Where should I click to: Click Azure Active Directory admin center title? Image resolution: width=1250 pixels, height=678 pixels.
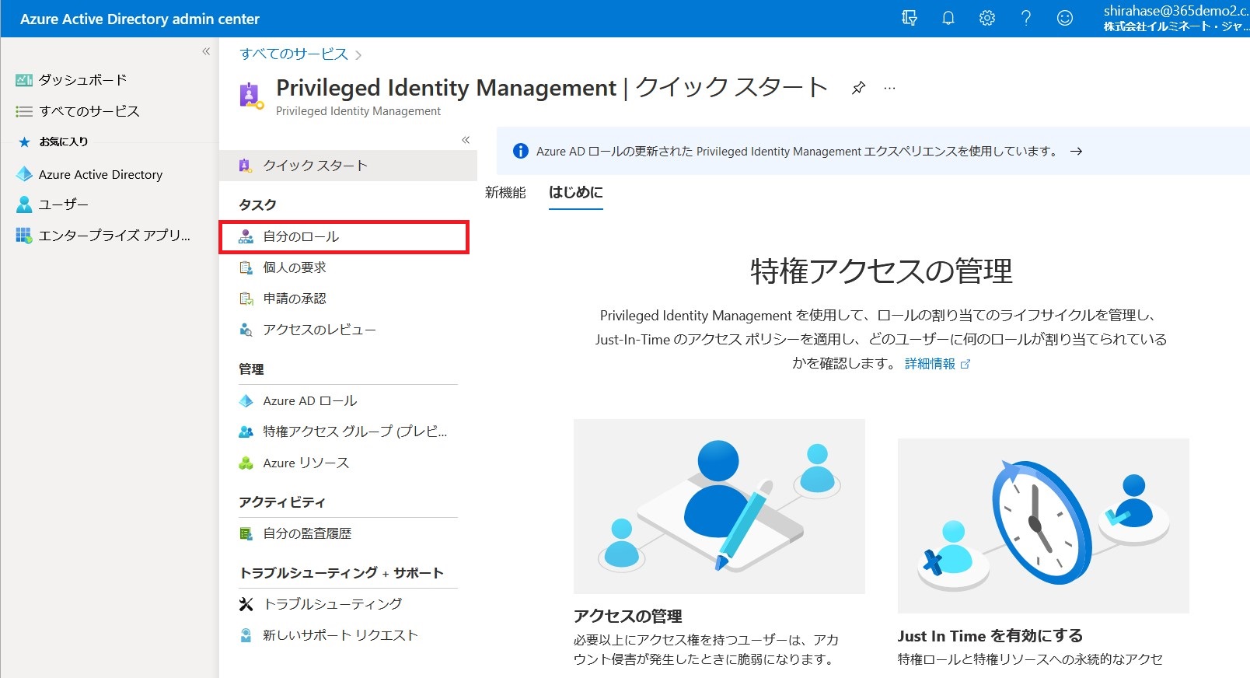coord(140,19)
